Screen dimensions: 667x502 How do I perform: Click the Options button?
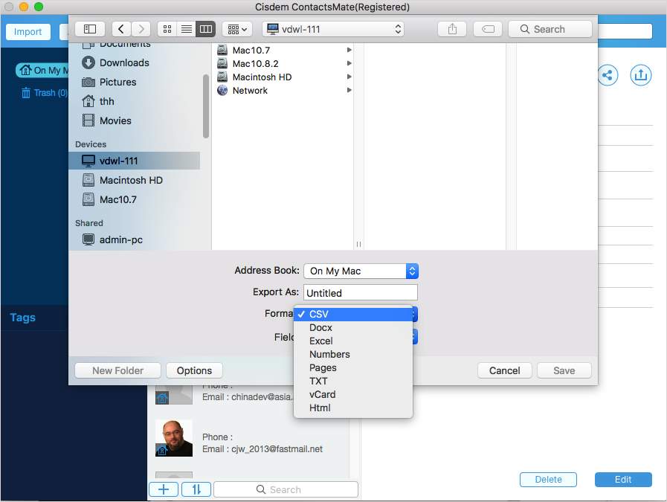[x=194, y=370]
